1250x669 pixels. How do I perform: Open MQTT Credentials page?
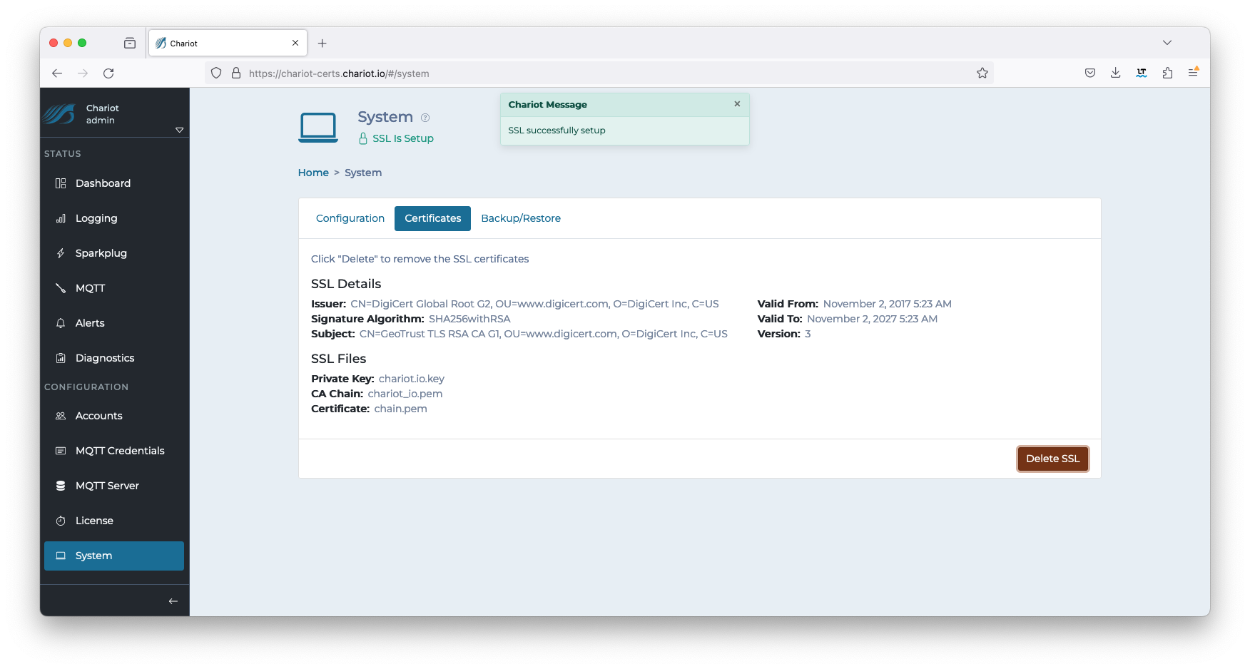click(x=114, y=451)
